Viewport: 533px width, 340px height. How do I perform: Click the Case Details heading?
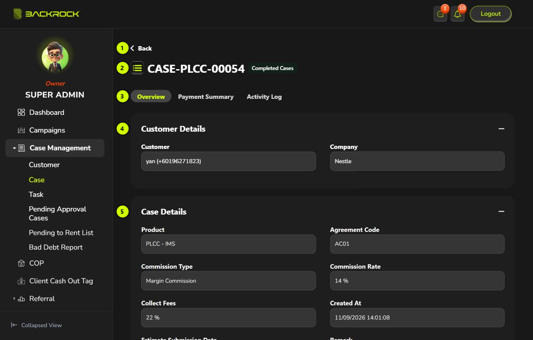point(164,212)
